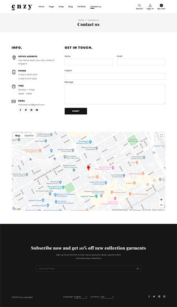This screenshot has height=307, width=177.
Task: Open the Search icon in header
Action: 139,6
